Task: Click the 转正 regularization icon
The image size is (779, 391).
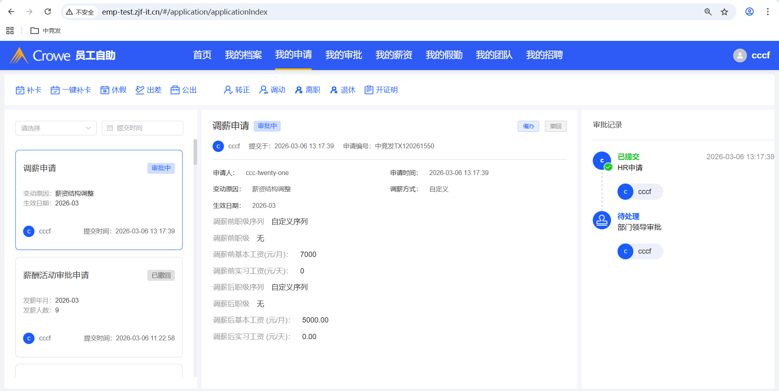Action: pos(228,90)
